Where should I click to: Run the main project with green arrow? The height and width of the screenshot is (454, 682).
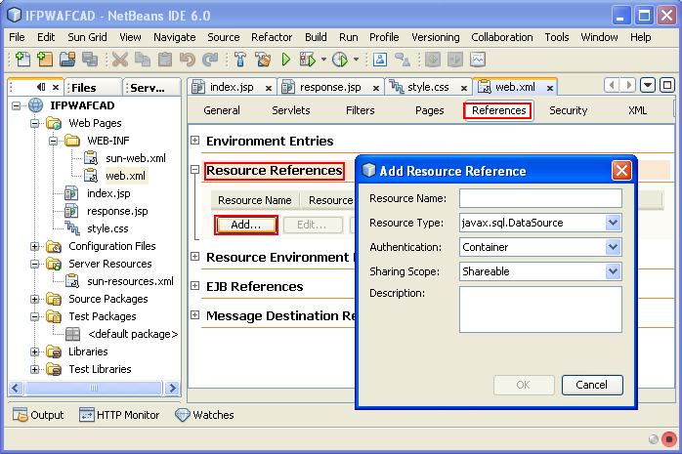point(285,60)
